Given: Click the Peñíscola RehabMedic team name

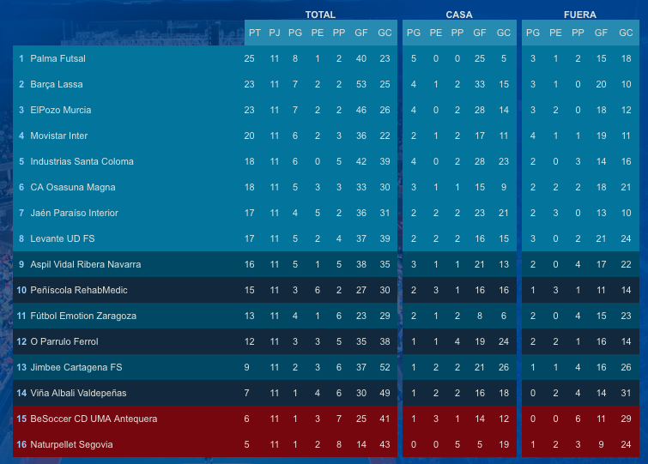Looking at the screenshot, I should pos(78,290).
